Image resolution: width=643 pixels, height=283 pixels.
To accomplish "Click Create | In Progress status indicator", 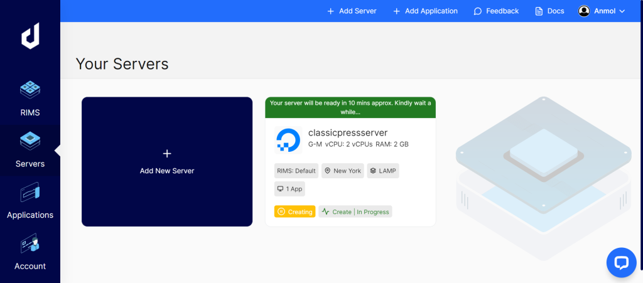I will pos(355,211).
